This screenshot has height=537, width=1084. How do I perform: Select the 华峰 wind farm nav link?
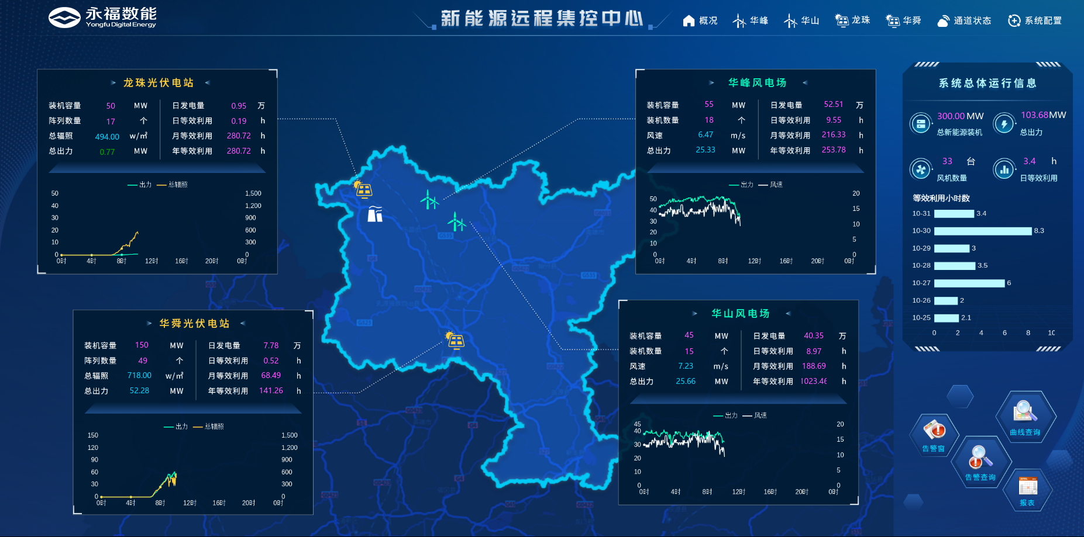click(x=751, y=21)
